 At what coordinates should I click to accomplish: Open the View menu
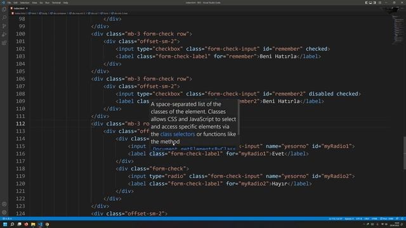click(34, 3)
